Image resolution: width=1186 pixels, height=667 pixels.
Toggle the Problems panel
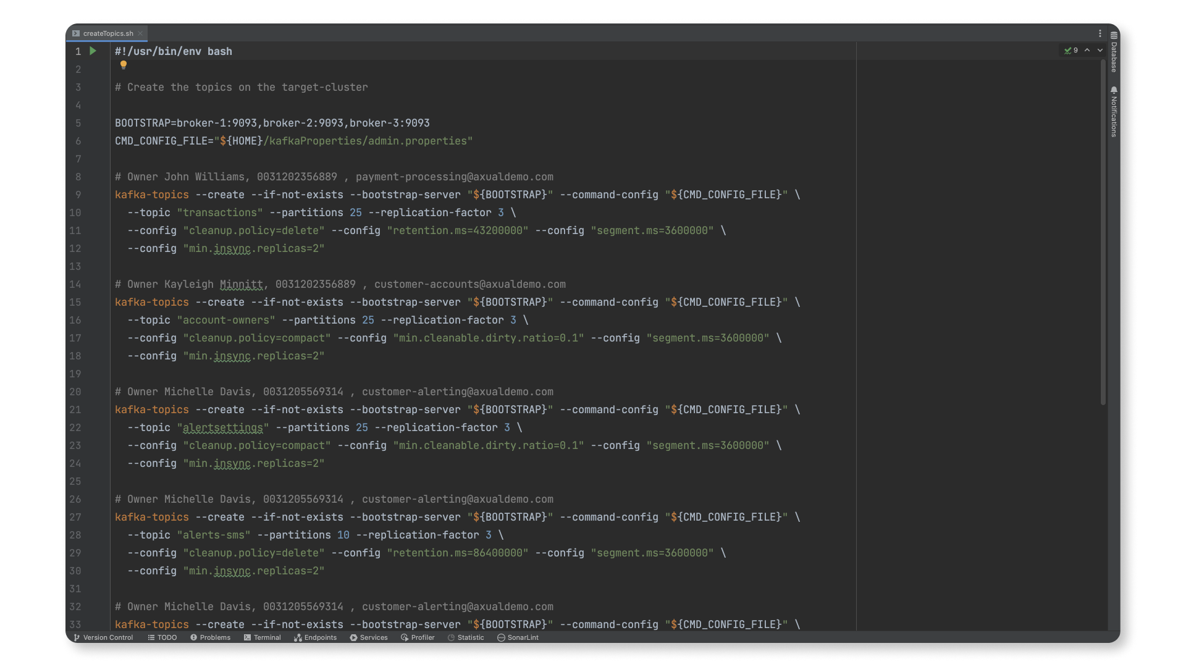point(210,637)
